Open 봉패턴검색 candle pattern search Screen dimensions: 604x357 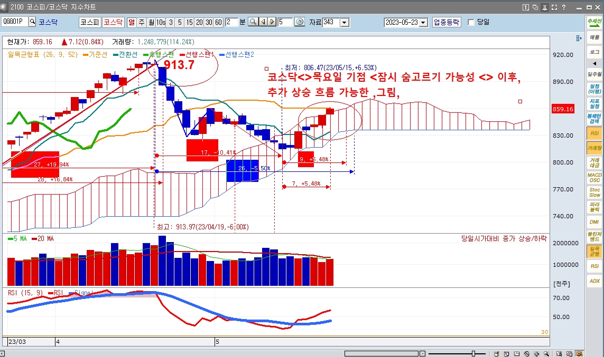click(594, 118)
